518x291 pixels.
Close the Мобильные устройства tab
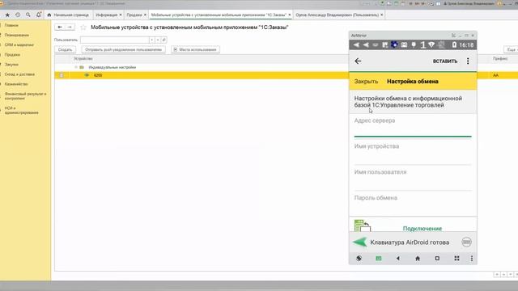tap(290, 15)
